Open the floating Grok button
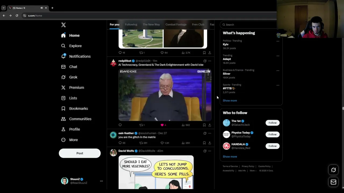 pyautogui.click(x=334, y=170)
